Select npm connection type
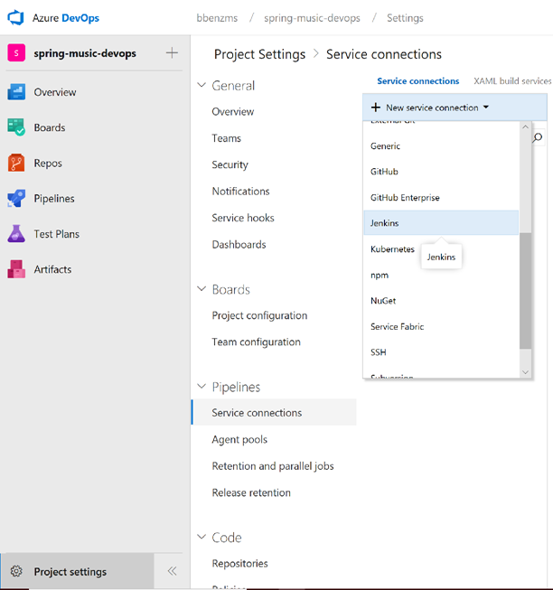 point(441,275)
